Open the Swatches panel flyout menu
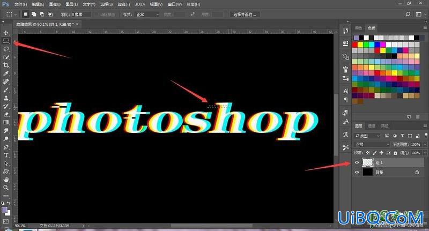Screen dimensions: 429x231 [425, 28]
